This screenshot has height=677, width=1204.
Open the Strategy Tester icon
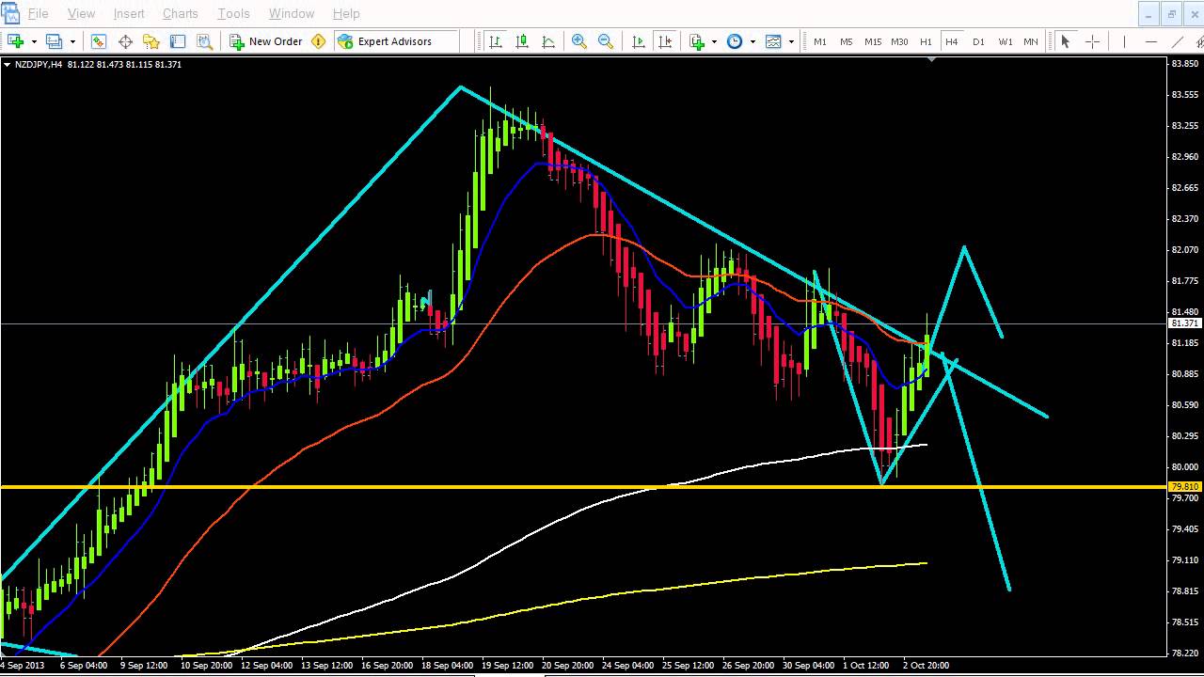coord(204,41)
